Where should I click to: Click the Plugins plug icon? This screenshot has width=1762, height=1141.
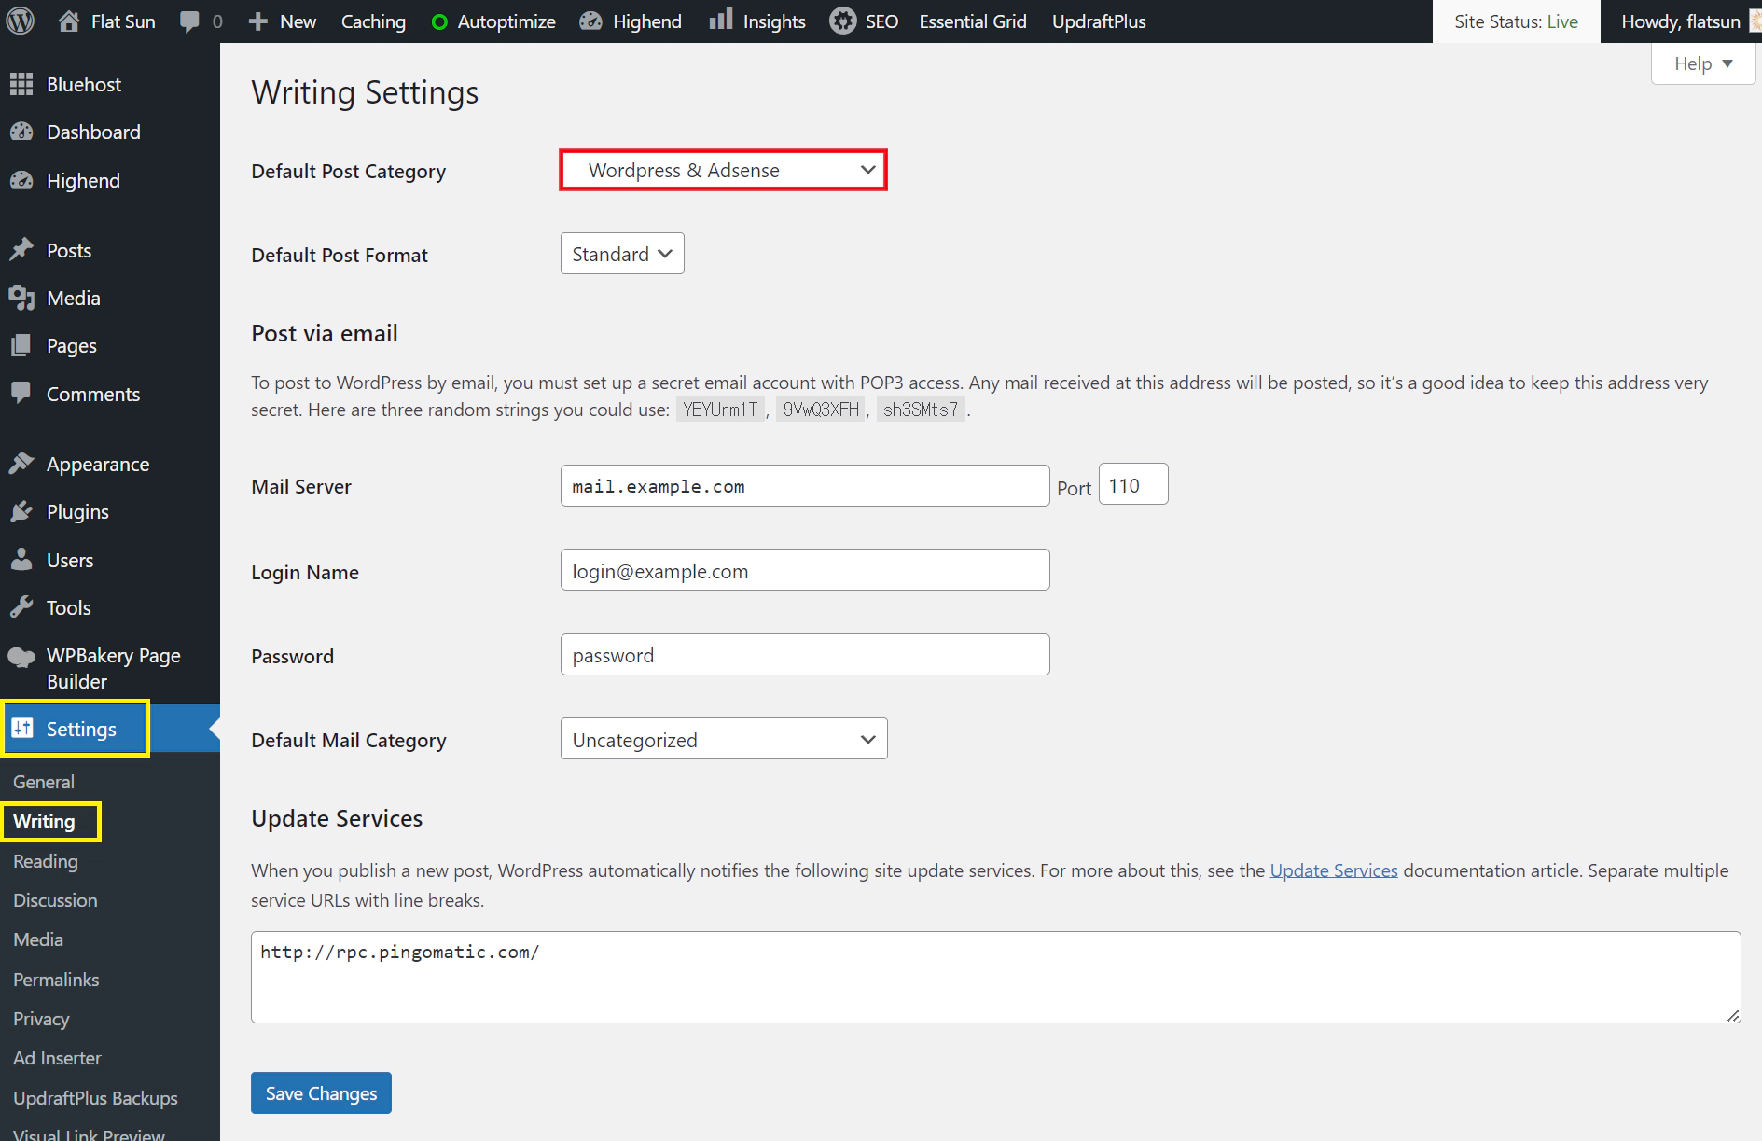21,511
